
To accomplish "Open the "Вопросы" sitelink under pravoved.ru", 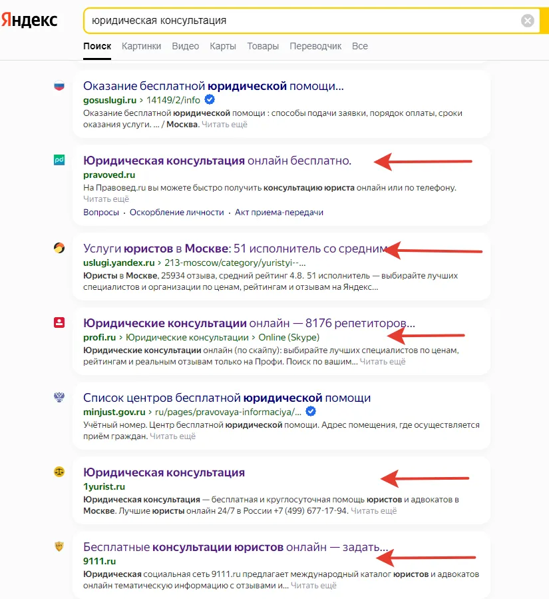I will coord(101,213).
